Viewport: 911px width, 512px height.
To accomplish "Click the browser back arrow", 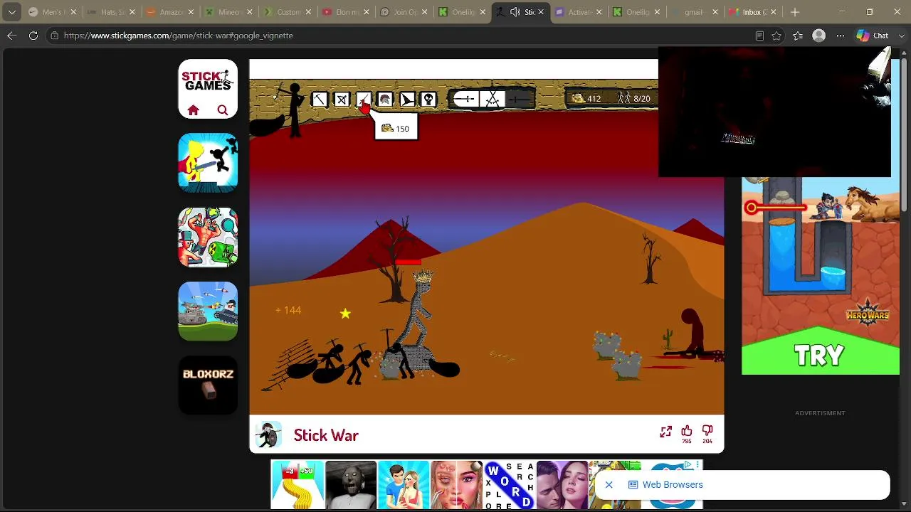I will click(x=12, y=36).
